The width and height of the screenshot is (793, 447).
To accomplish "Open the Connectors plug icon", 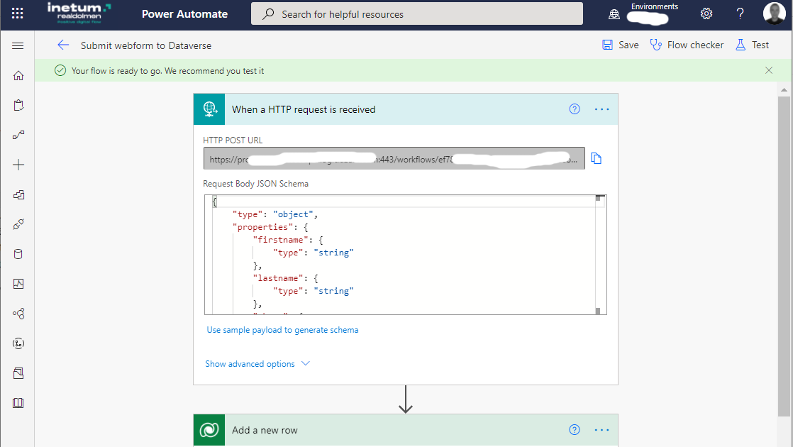I will 16,223.
